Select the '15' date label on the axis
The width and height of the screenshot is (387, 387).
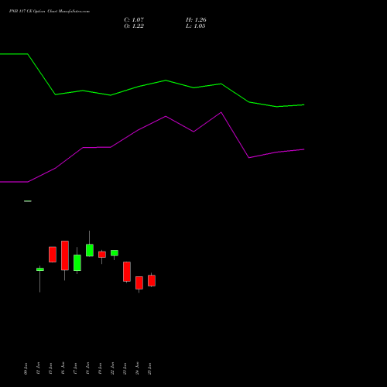[x=50, y=368]
